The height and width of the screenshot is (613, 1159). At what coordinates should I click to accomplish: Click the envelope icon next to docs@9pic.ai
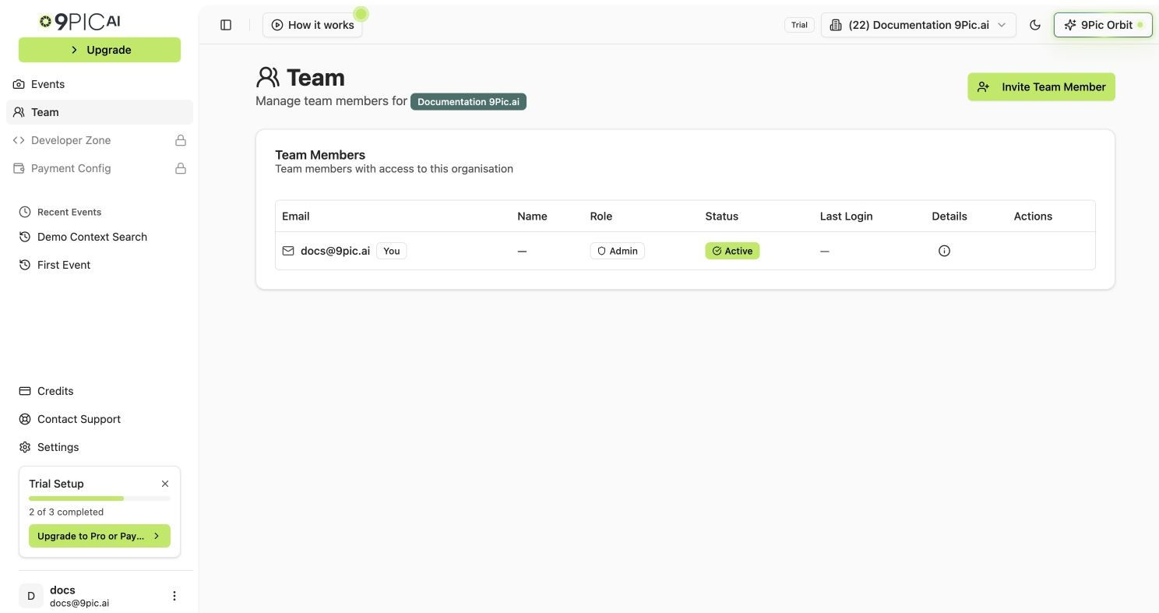click(288, 251)
